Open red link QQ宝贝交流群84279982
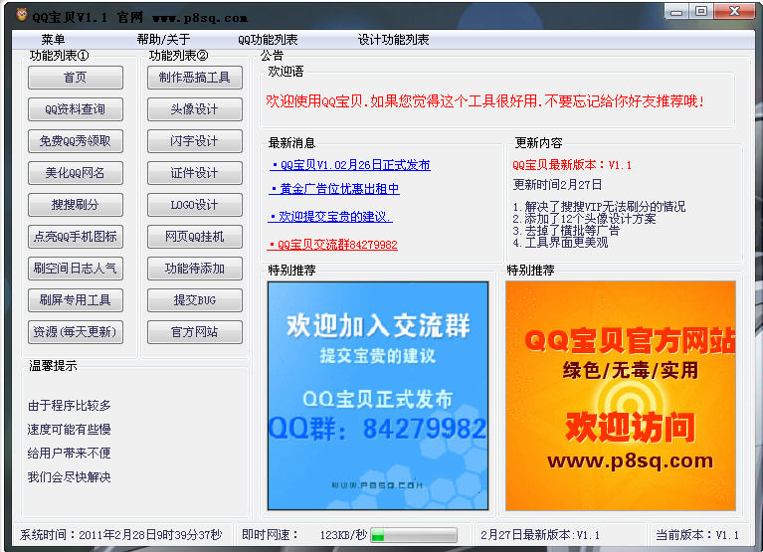Image resolution: width=763 pixels, height=552 pixels. (332, 245)
